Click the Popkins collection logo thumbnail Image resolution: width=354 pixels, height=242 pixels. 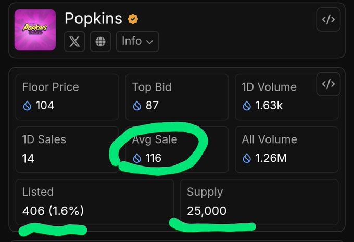point(35,30)
